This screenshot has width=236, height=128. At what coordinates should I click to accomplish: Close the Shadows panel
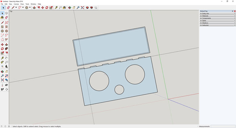235,23
